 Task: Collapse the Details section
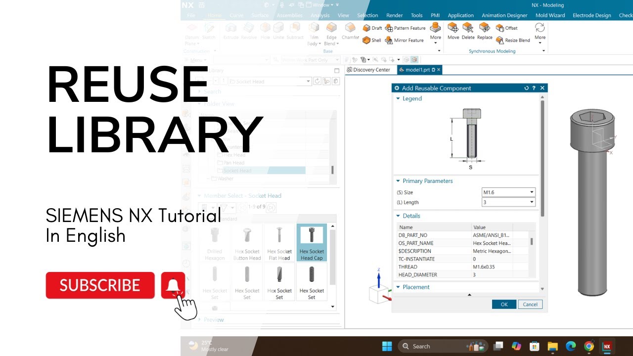click(x=398, y=216)
